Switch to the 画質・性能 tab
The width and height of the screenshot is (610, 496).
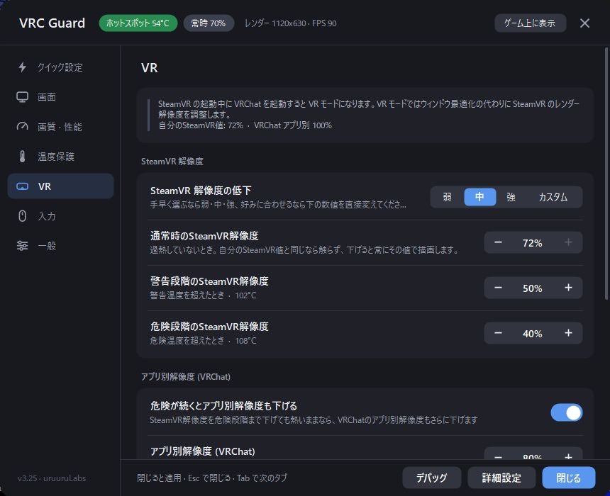pyautogui.click(x=61, y=126)
